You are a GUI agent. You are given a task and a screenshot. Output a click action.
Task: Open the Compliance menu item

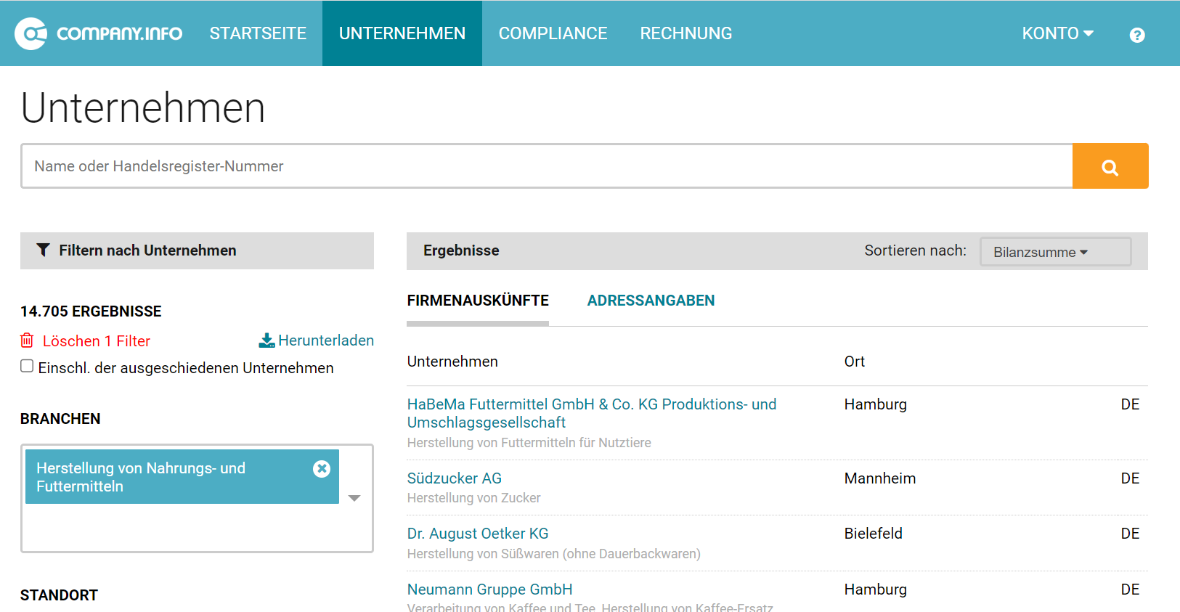(x=553, y=33)
